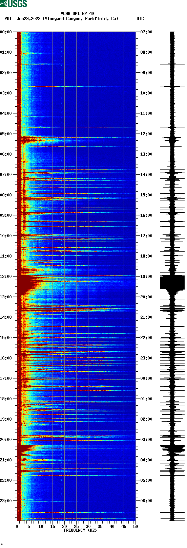This screenshot has width=187, height=548.
Task: Click the 13:00 PDT time label
Action: (x=6, y=297)
